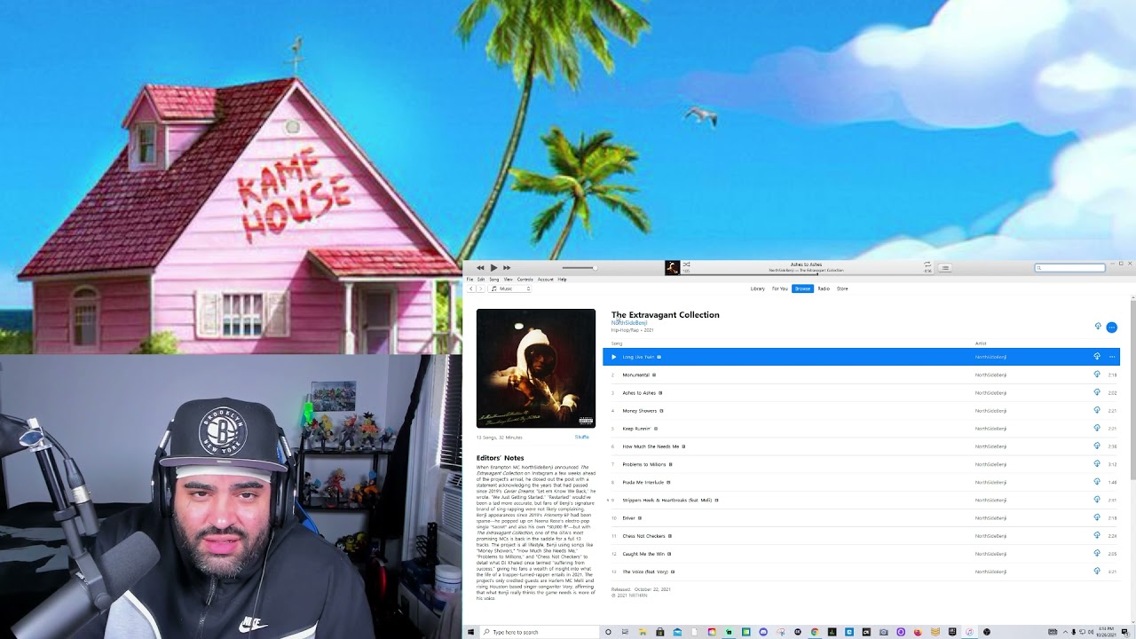Click the play button in iTunes toolbar
1136x639 pixels.
493,268
